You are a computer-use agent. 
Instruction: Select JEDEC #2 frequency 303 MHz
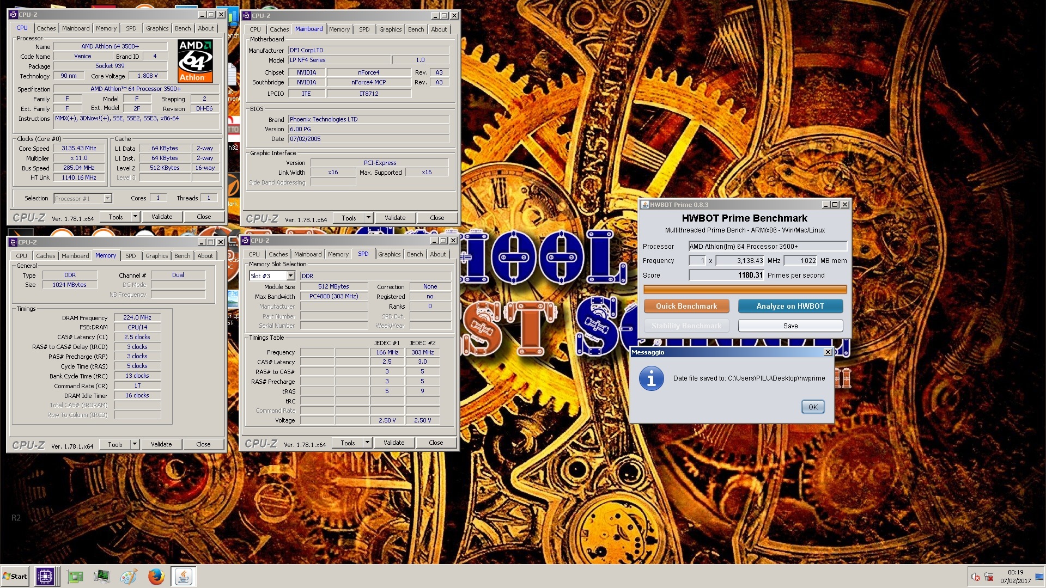click(423, 352)
